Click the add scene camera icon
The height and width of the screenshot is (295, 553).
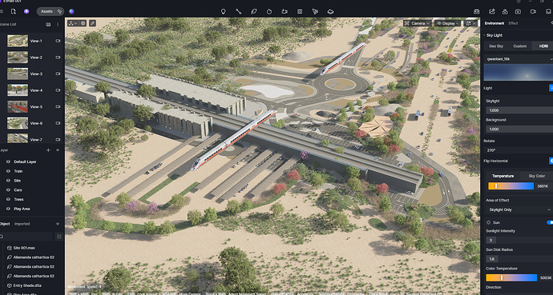[x=48, y=25]
